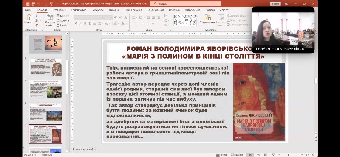Decrease font size with the smaller A icon
340x157 pixels.
click(x=120, y=17)
